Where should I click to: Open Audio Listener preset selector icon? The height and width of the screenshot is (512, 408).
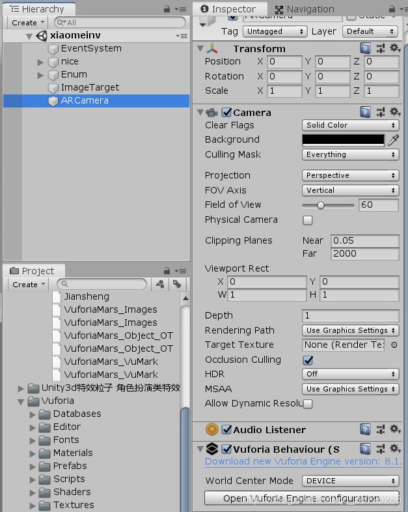click(380, 429)
